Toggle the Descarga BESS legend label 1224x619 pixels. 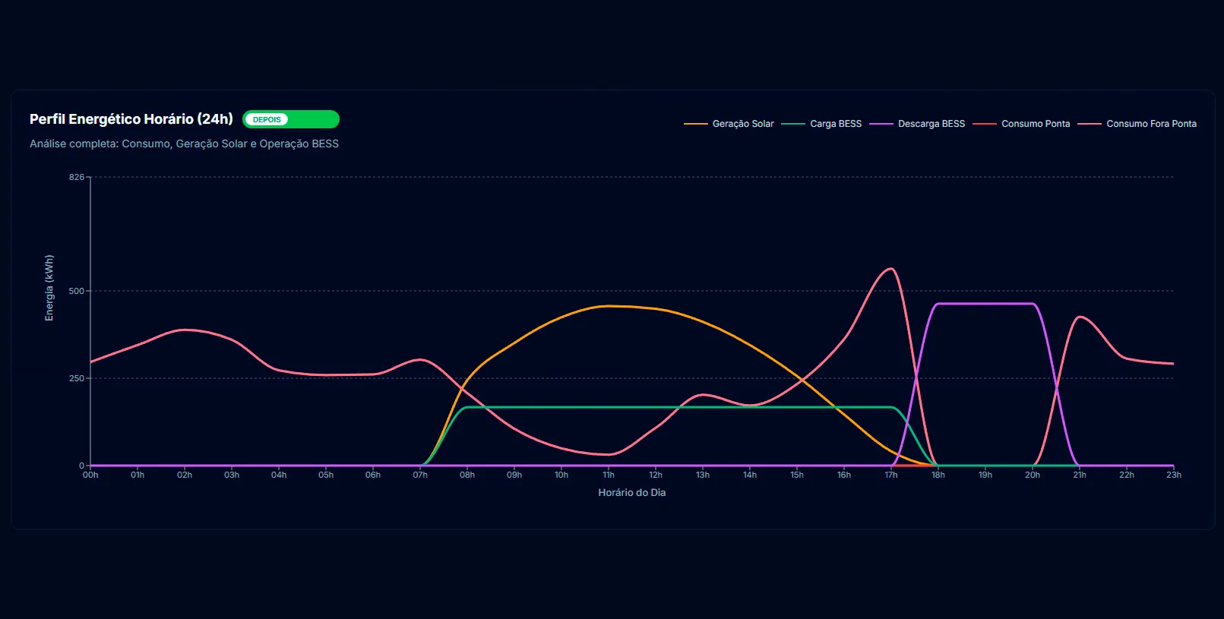[x=931, y=124]
